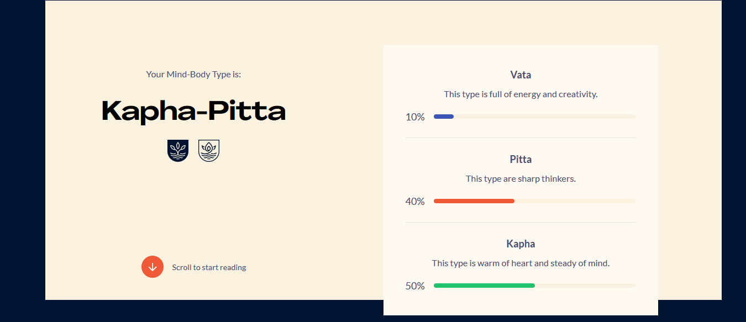Click the green Kapha progress bar
746x322 pixels.
(484, 286)
